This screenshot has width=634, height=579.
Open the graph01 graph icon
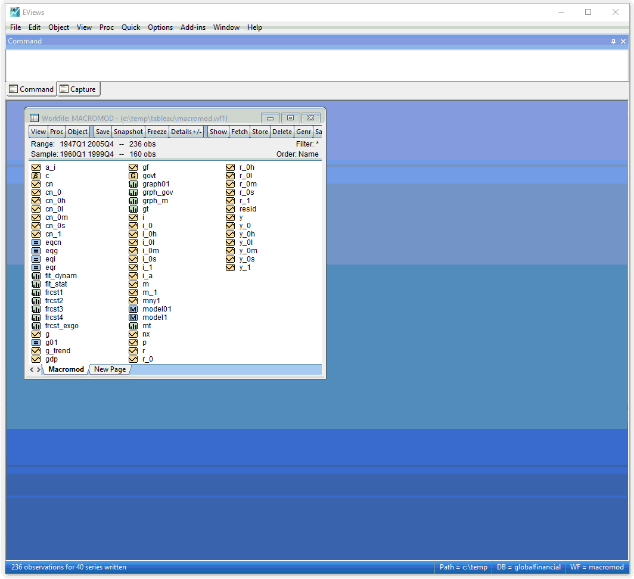click(x=133, y=184)
